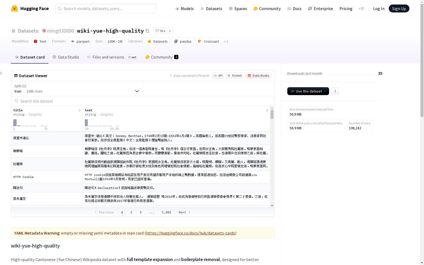The image size is (424, 265).
Task: Click the Log In link
Action: pyautogui.click(x=379, y=8)
